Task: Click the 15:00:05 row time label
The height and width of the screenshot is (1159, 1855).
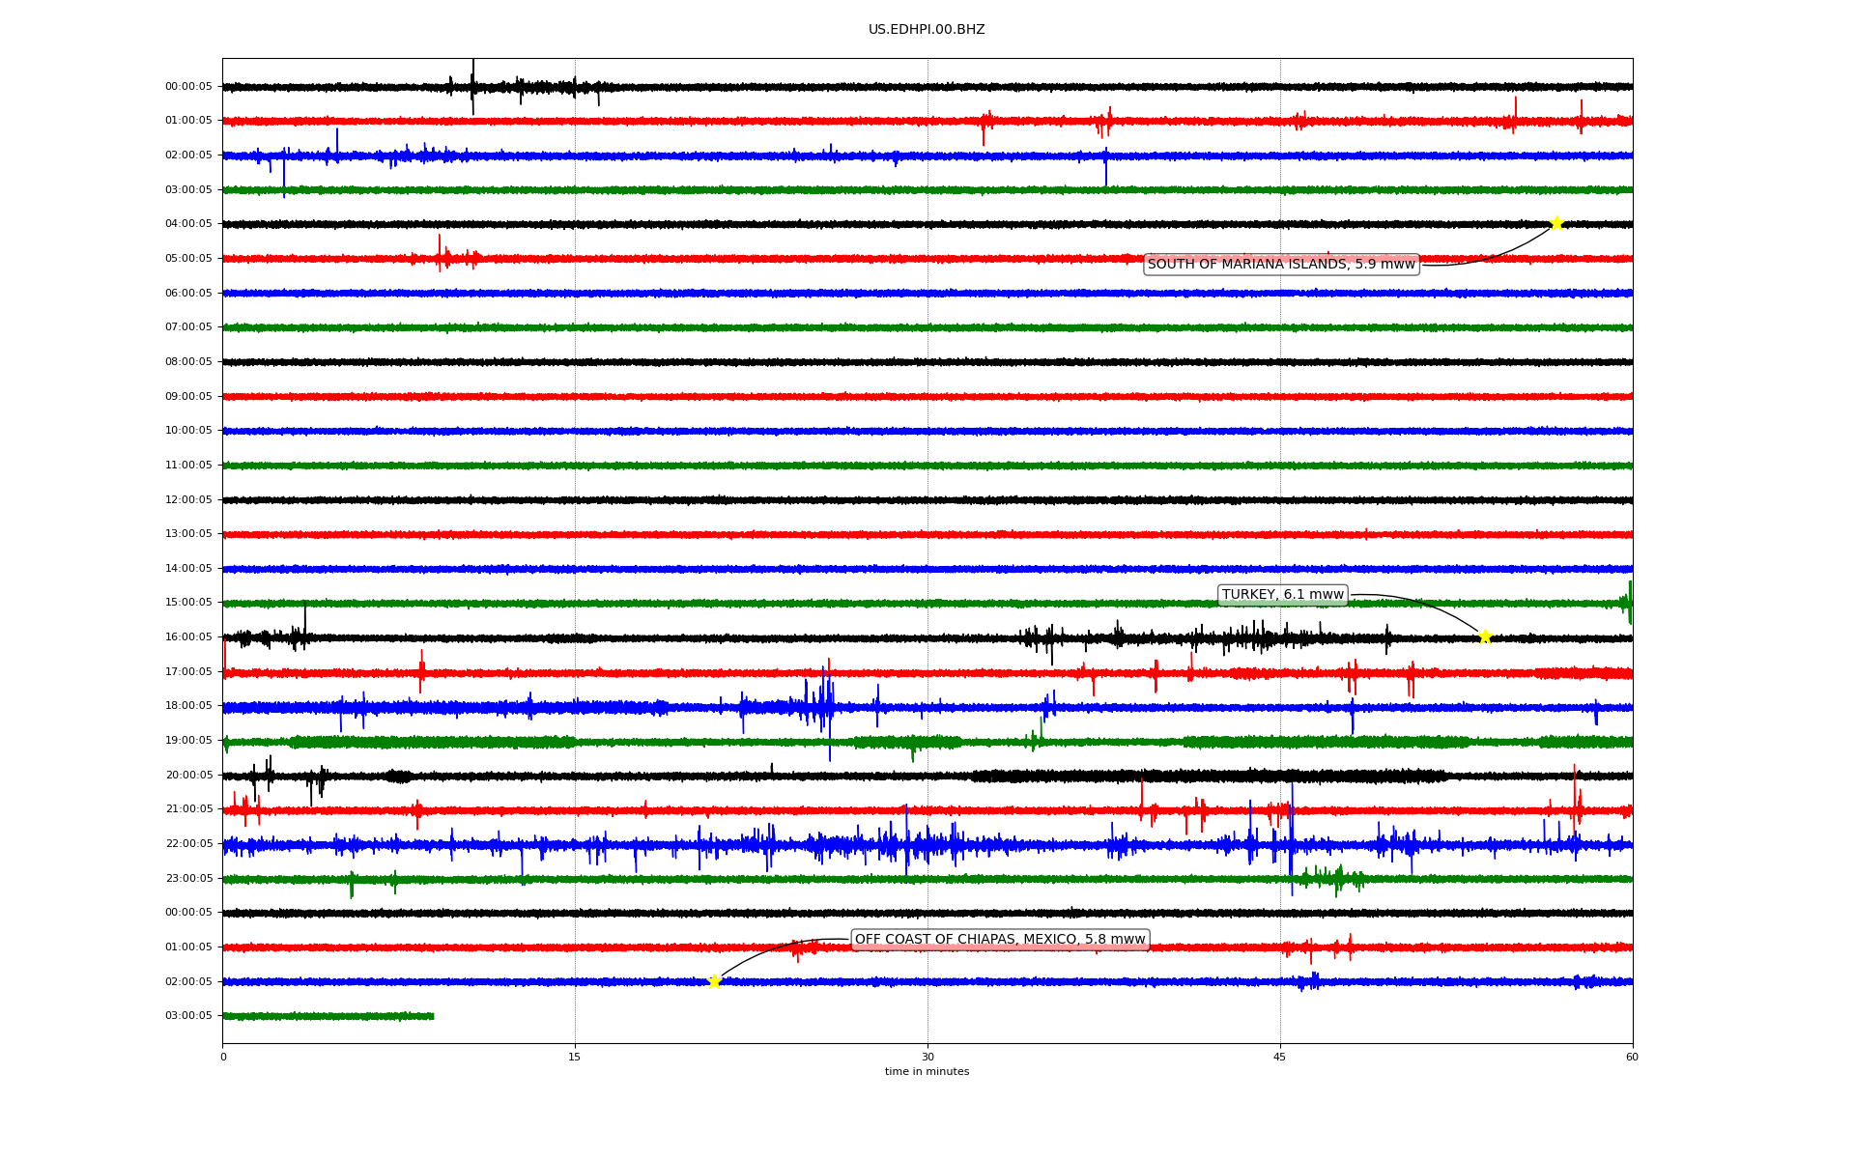Action: 188,603
